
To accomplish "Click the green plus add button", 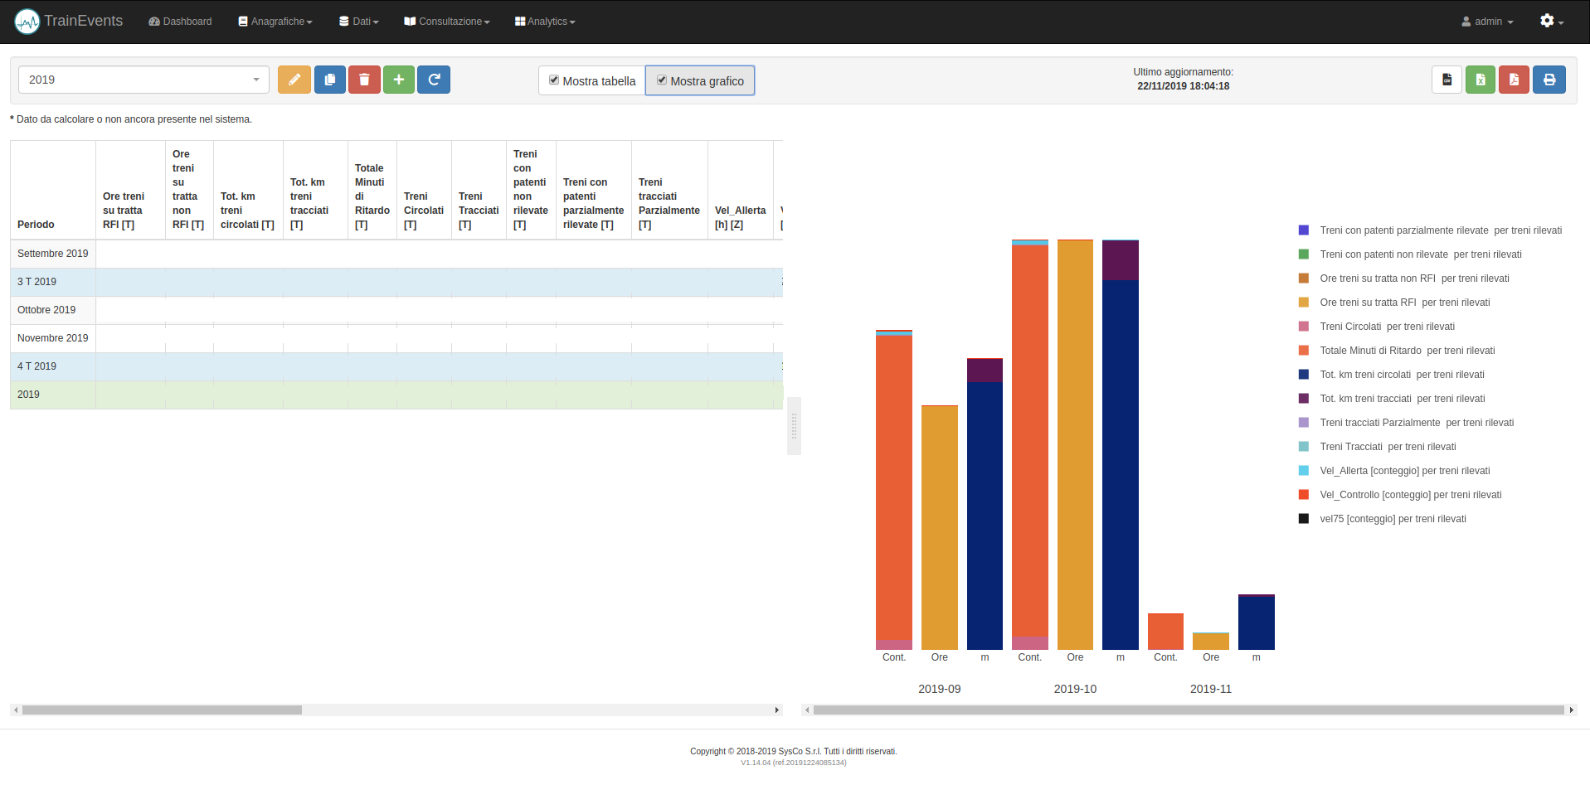I will [399, 80].
